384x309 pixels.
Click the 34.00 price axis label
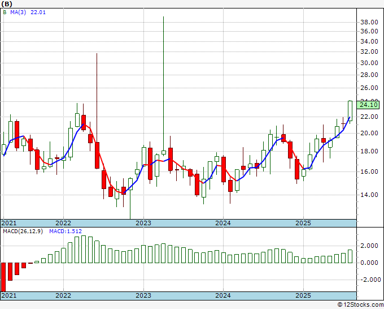(369, 41)
